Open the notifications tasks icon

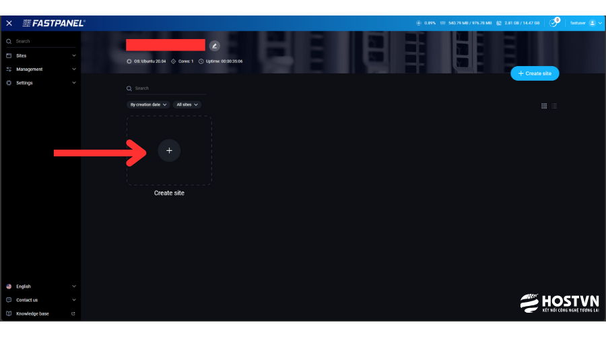(554, 23)
